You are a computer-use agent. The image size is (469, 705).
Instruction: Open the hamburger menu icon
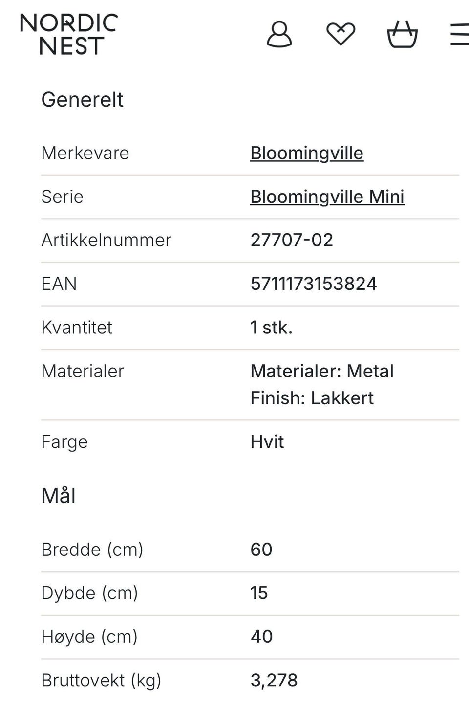459,34
